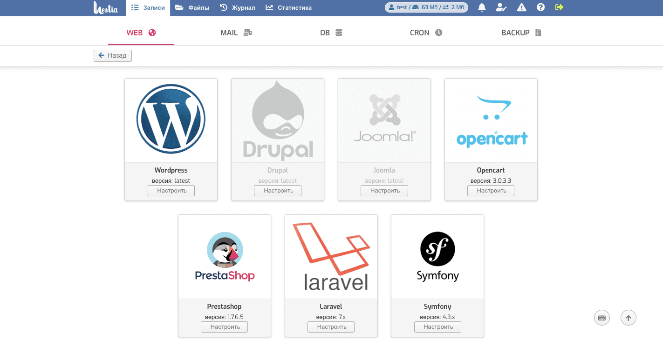Click the Drupal card title text

point(278,170)
